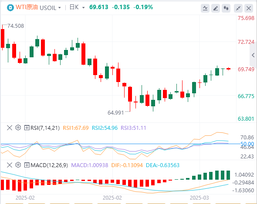Viewport: 257px width, 204px height.
Task: Click the 1.04092 MACD axis label
Action: [244, 175]
